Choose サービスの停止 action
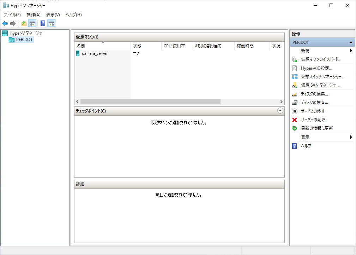Image resolution: width=356 pixels, height=255 pixels. [x=313, y=111]
